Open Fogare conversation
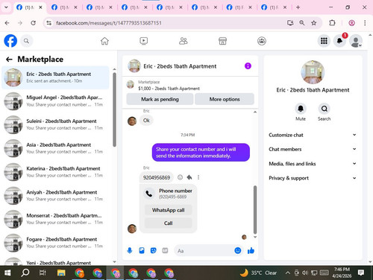Screen dimensions: 373x280 point(56,243)
